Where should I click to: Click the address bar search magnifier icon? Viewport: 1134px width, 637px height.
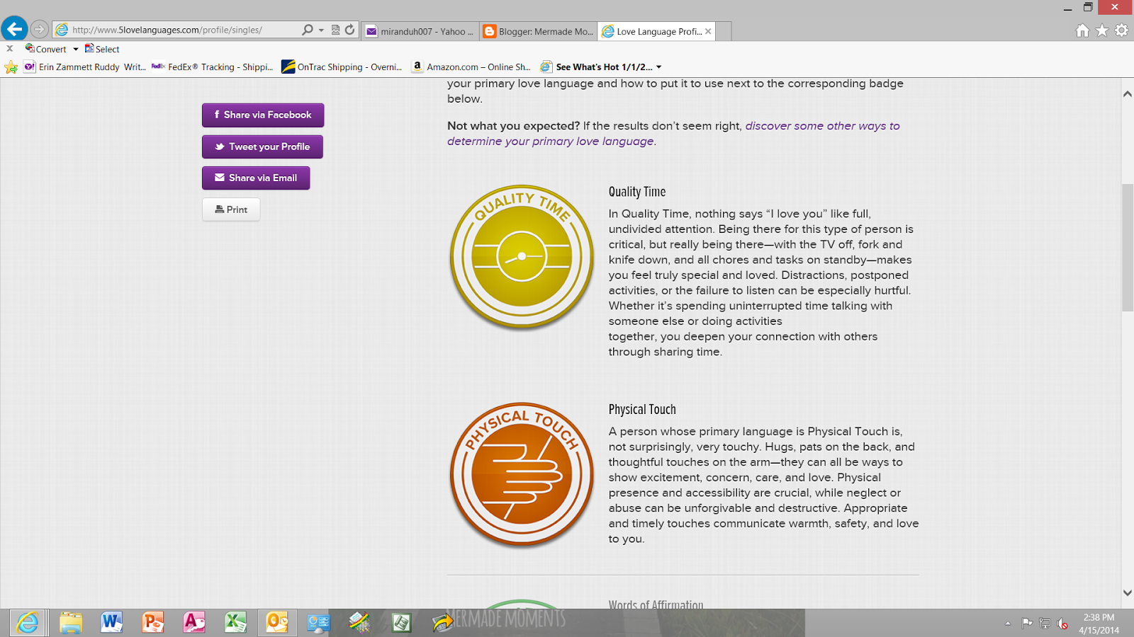pos(307,30)
